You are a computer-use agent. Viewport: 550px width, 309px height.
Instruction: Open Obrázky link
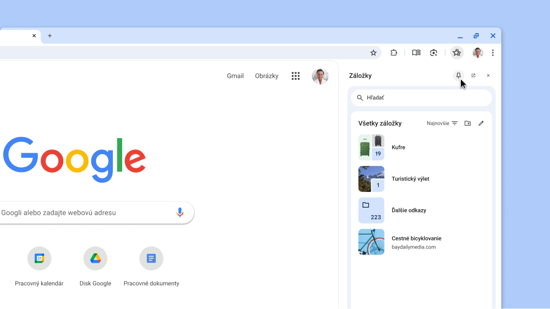[266, 76]
